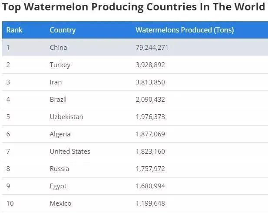Select the Egypt country cell
The height and width of the screenshot is (213, 268).
pos(58,186)
